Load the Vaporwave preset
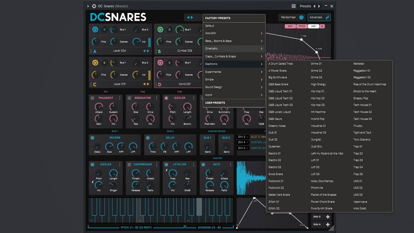The width and height of the screenshot is (414, 233). click(360, 202)
